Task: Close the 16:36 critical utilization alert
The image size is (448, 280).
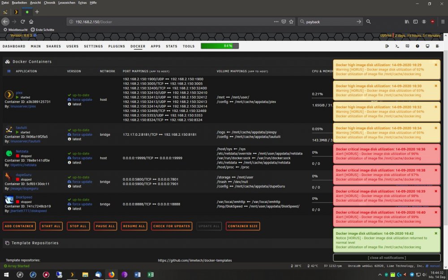Action: pos(436,149)
